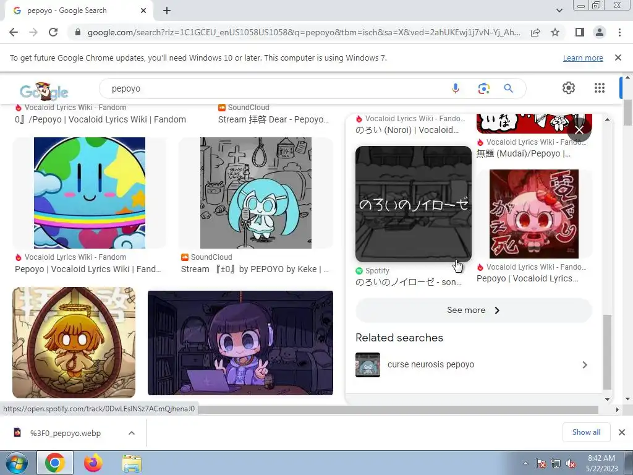Open downloaded %3F0_pepoyo.webp file
Viewport: 633px width, 475px height.
point(64,433)
